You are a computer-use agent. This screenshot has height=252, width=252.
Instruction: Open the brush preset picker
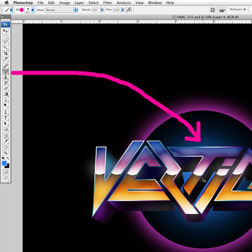coord(32,10)
